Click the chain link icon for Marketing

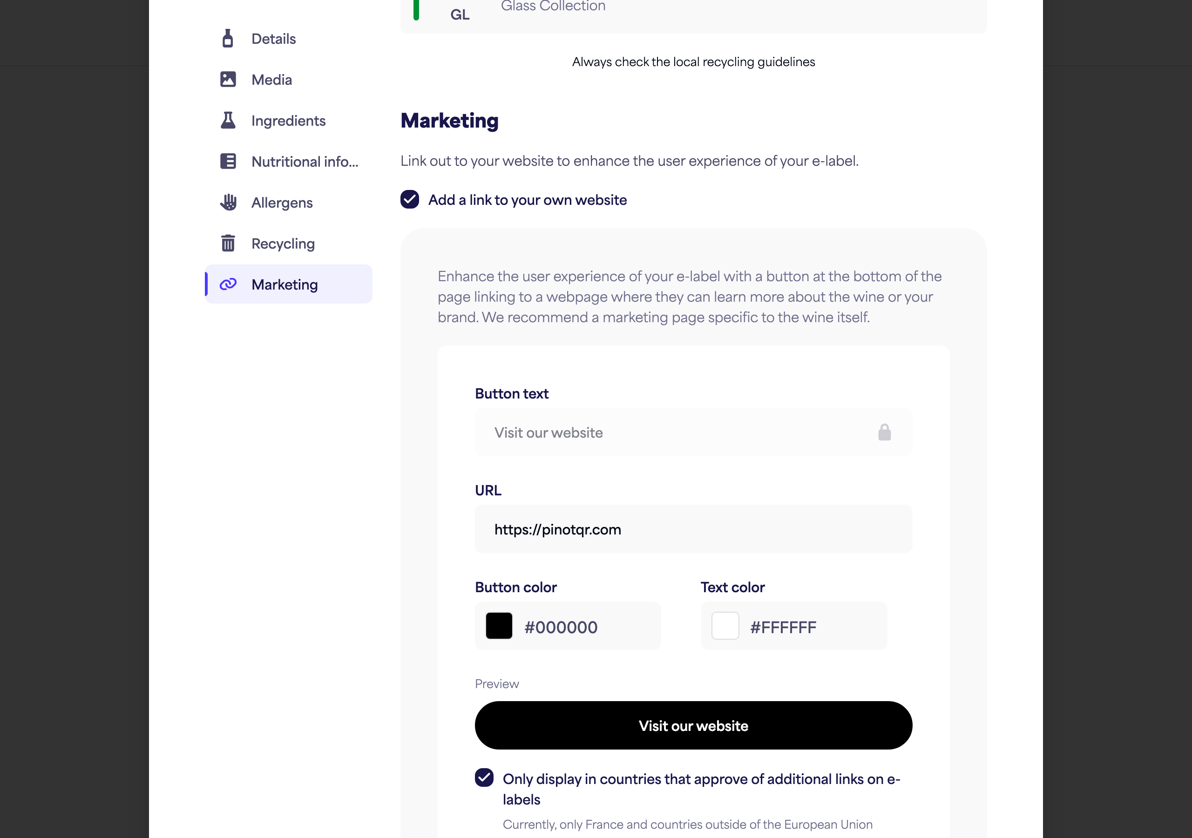click(x=228, y=284)
